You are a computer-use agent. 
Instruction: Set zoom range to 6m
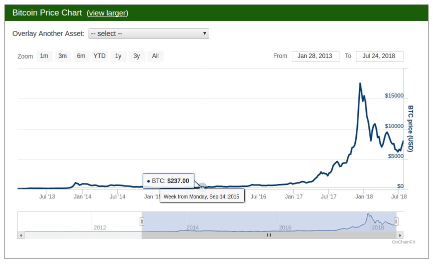81,56
